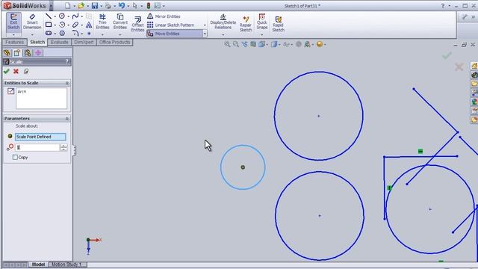Open Quick Snaps tool
Image resolution: width=478 pixels, height=269 pixels.
pyautogui.click(x=262, y=22)
